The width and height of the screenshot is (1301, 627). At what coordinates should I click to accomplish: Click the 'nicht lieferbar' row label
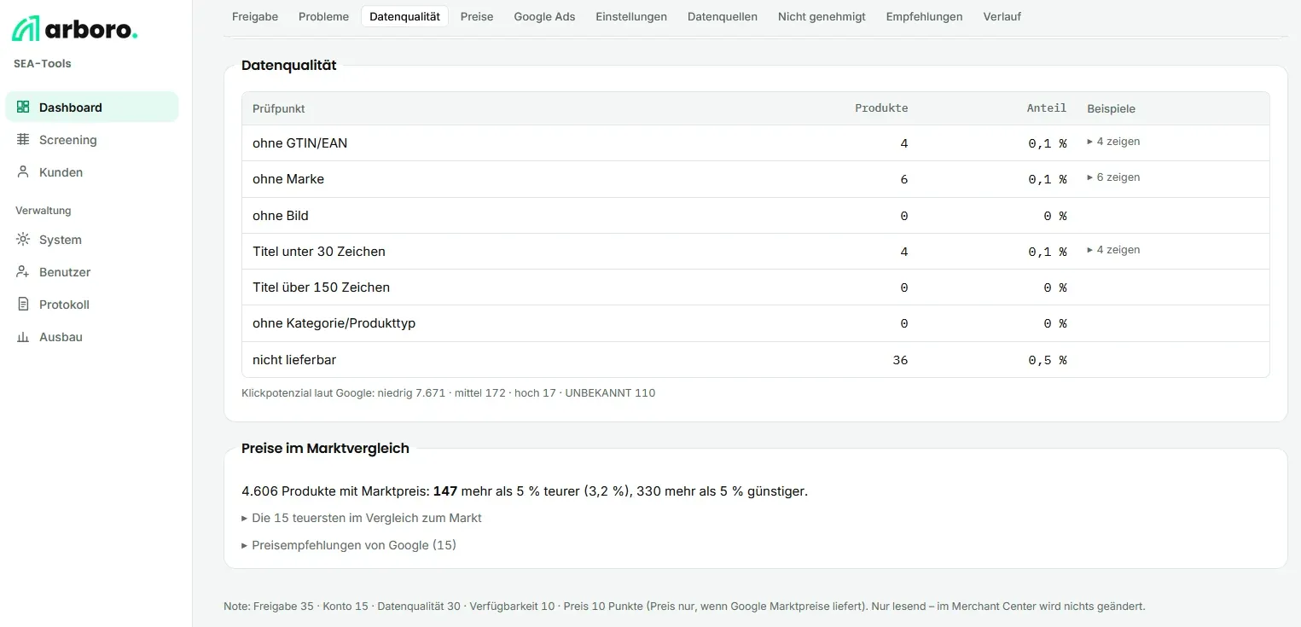point(294,360)
